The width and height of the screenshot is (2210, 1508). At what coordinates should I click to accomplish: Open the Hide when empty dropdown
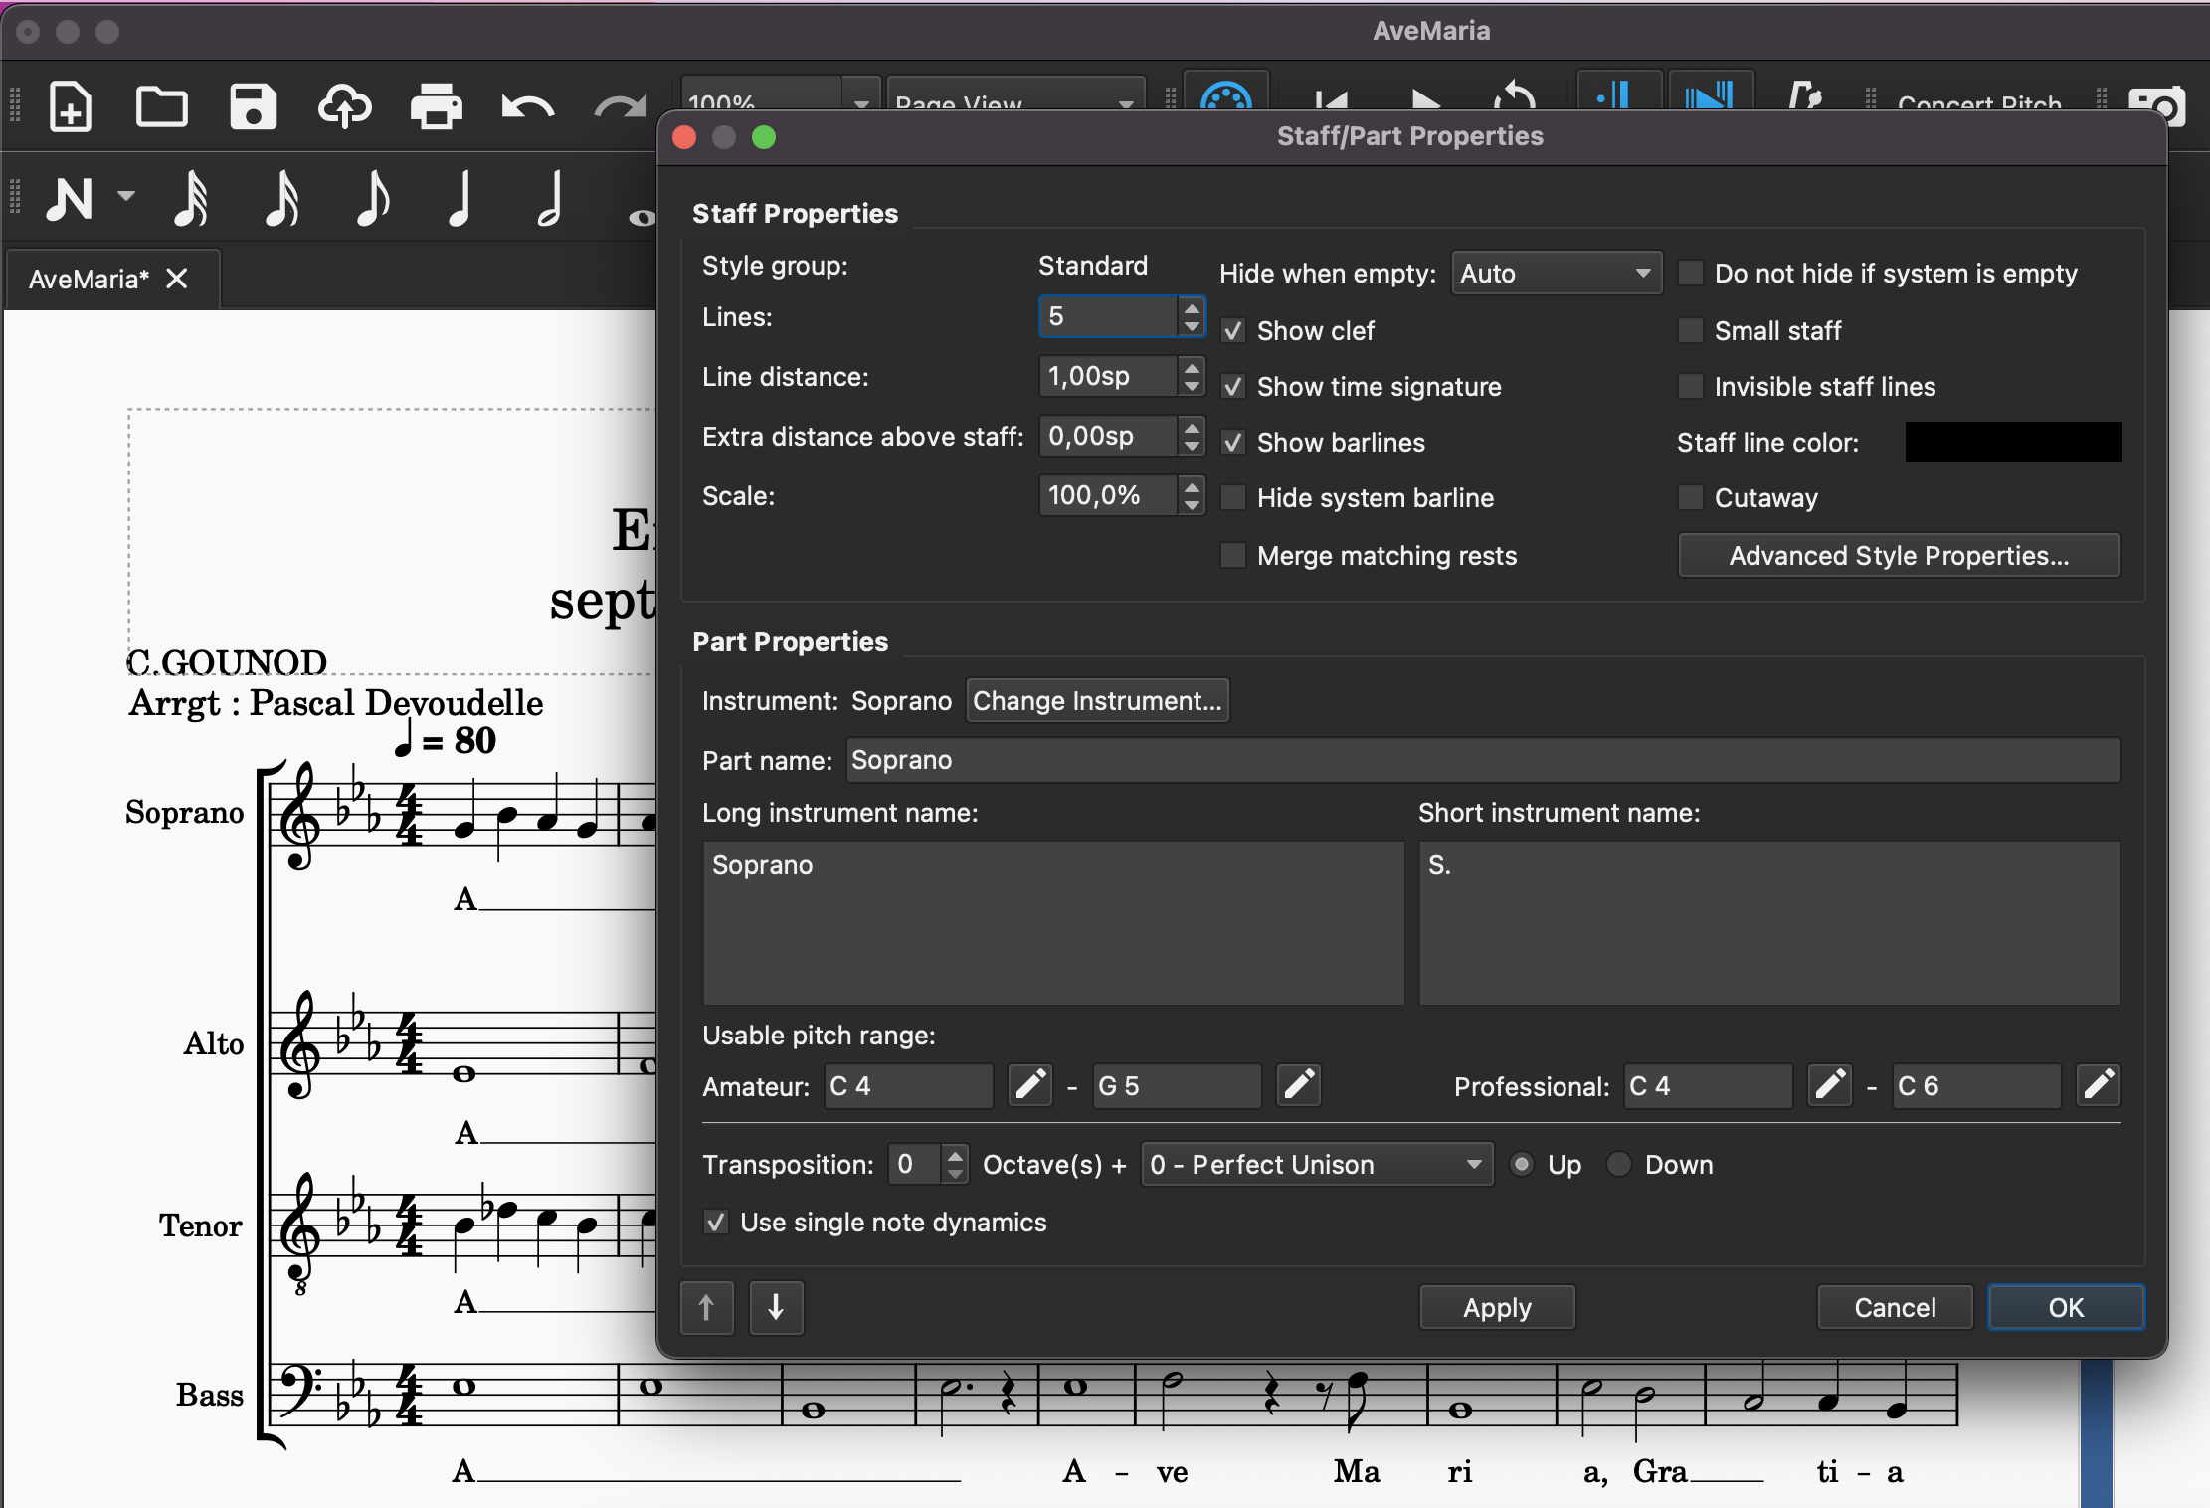pyautogui.click(x=1556, y=274)
